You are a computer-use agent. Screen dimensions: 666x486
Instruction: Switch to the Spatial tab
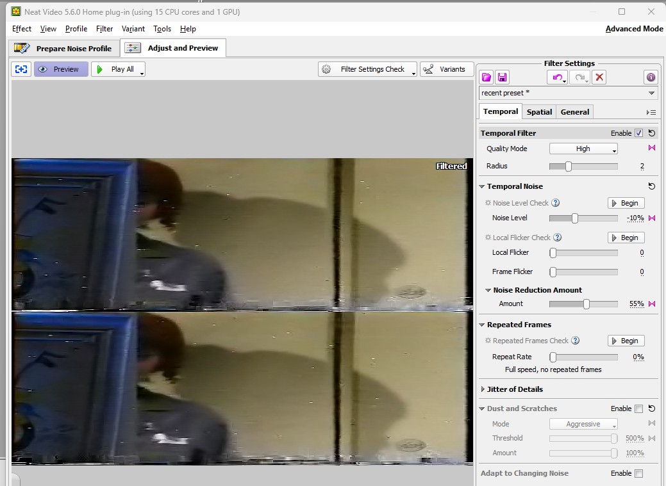pos(539,112)
